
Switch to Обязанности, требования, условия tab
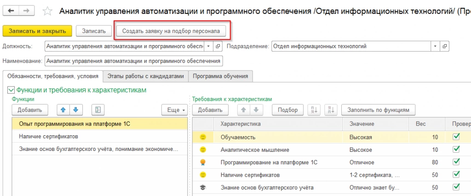(52, 76)
